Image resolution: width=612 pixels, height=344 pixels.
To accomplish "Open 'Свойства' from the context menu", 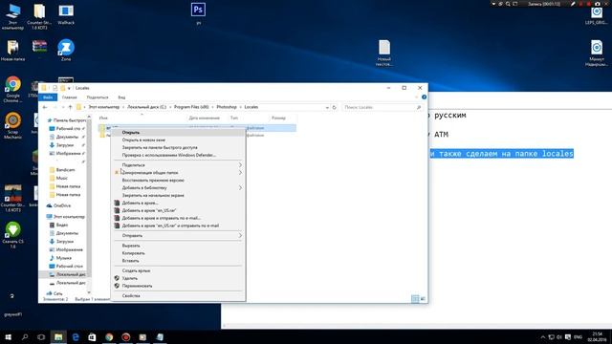I will tap(179, 295).
